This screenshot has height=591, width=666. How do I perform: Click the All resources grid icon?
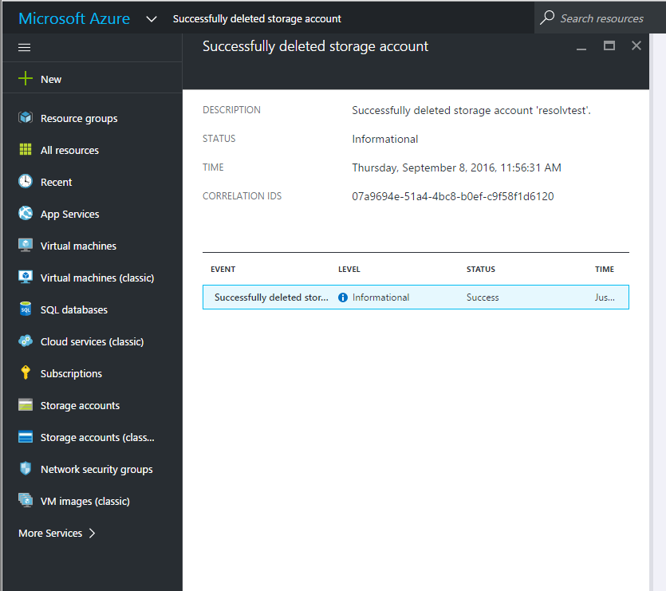coord(26,150)
